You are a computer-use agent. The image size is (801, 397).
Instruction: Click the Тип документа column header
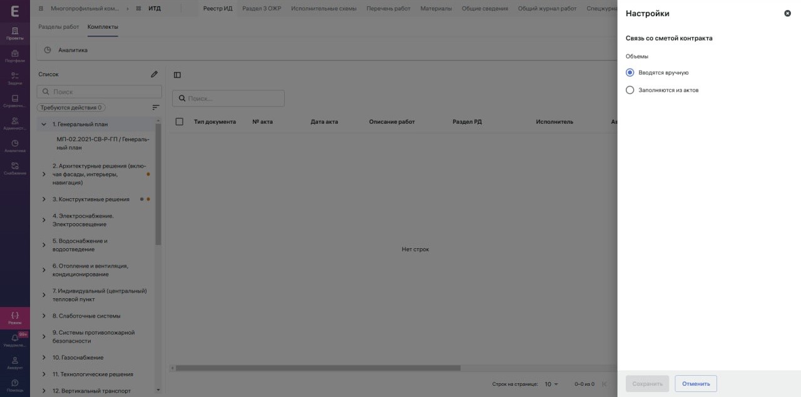tap(215, 122)
